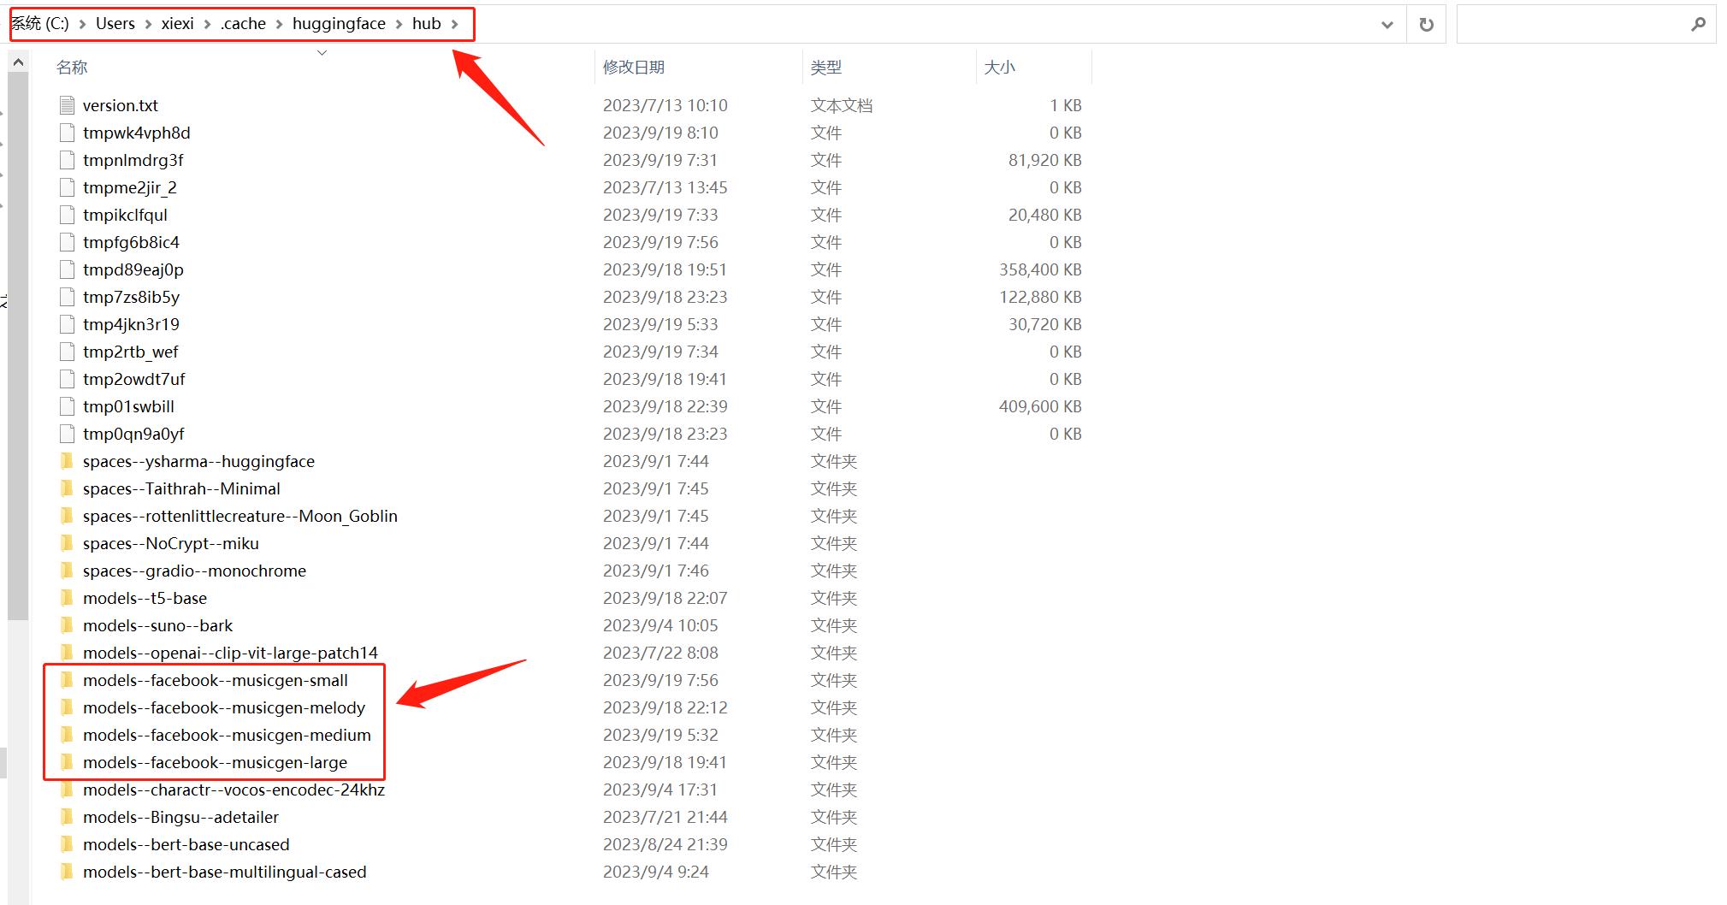1727x905 pixels.
Task: Click folder icon of models--facebook--musicgen-large
Action: tap(67, 762)
